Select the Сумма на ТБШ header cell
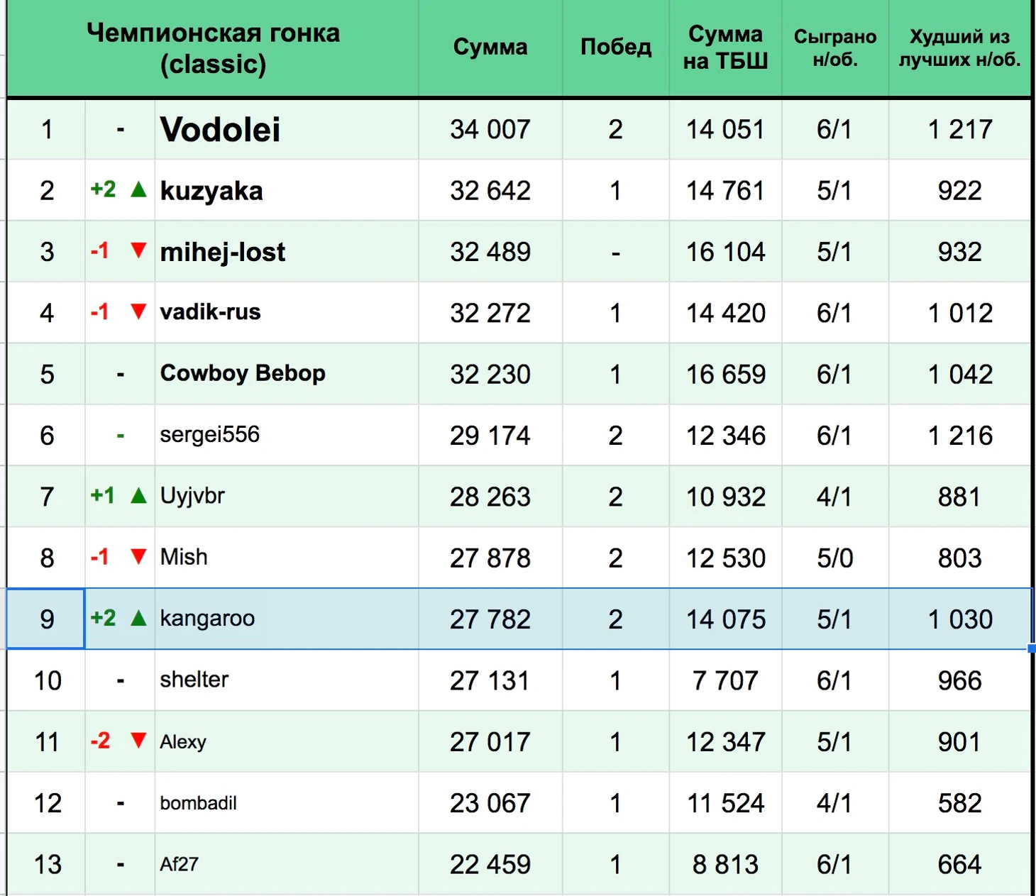The height and width of the screenshot is (896, 1036). [725, 48]
